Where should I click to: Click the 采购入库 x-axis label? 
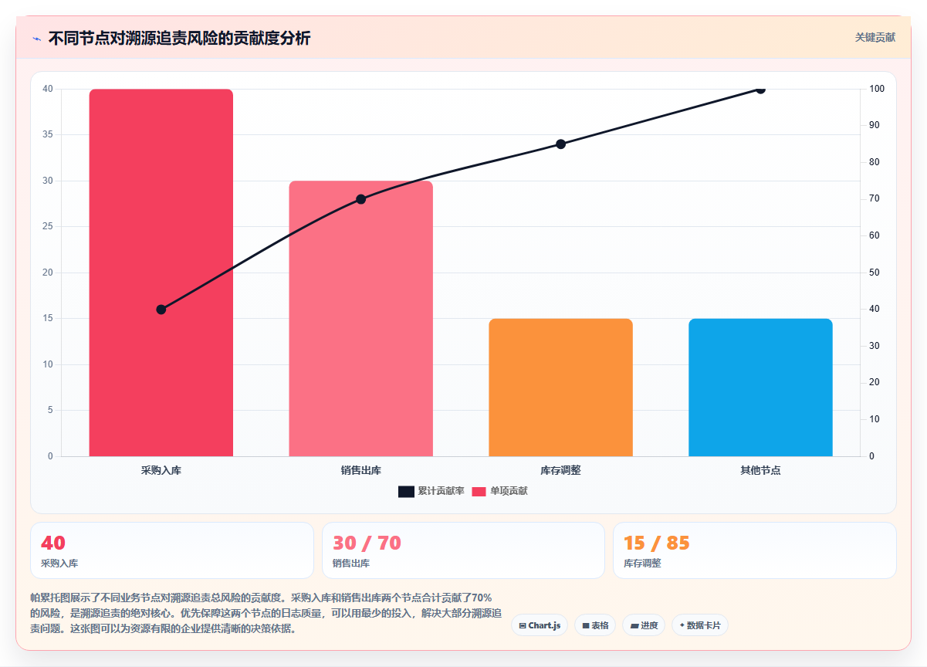pos(161,470)
